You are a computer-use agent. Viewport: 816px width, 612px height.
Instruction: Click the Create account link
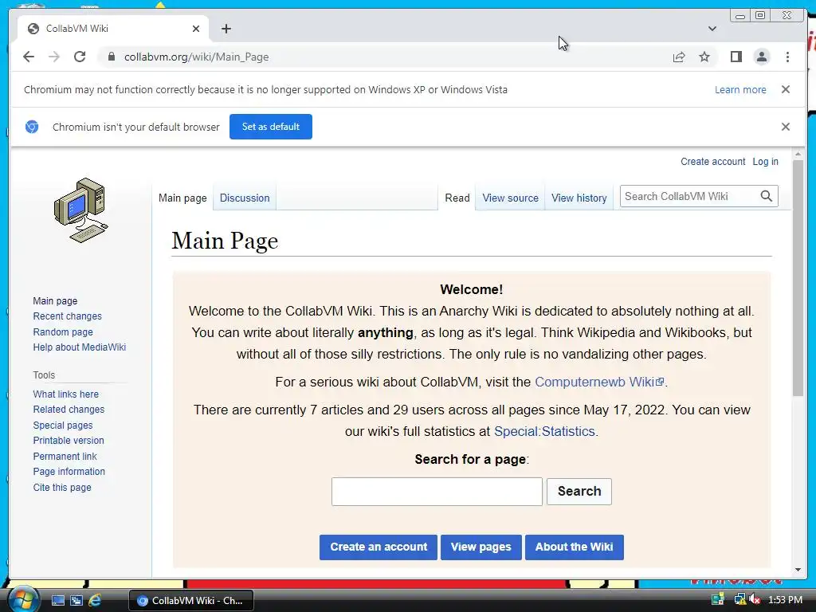[x=712, y=161]
